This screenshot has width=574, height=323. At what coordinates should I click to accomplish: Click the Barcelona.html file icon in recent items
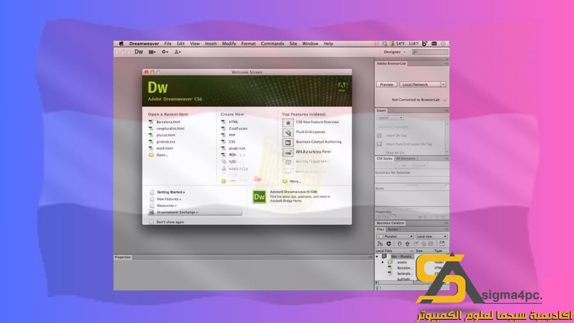(x=151, y=122)
